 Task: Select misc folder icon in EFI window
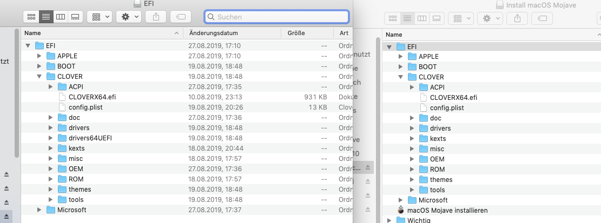click(x=62, y=158)
